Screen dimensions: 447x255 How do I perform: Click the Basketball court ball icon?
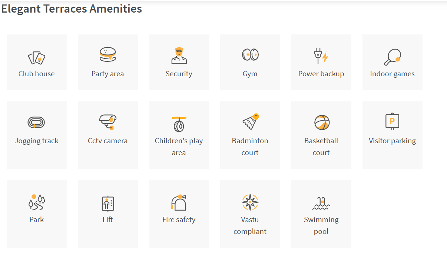(x=322, y=123)
